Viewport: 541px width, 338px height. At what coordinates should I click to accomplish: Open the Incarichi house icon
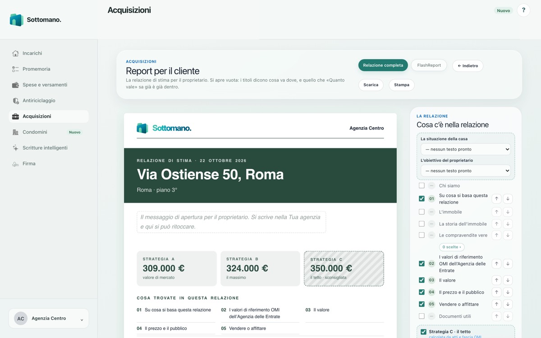click(x=15, y=53)
